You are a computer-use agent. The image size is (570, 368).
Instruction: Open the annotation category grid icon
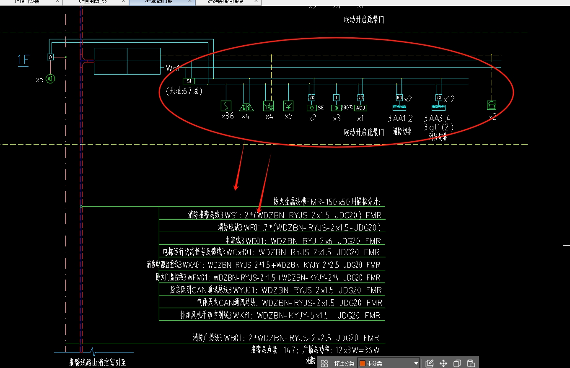click(x=324, y=363)
